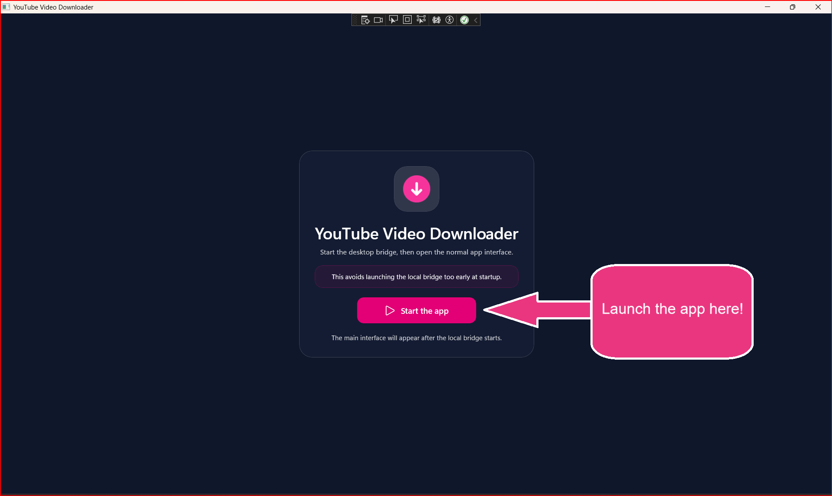Minimize the YouTube Video Downloader window
832x496 pixels.
(768, 7)
